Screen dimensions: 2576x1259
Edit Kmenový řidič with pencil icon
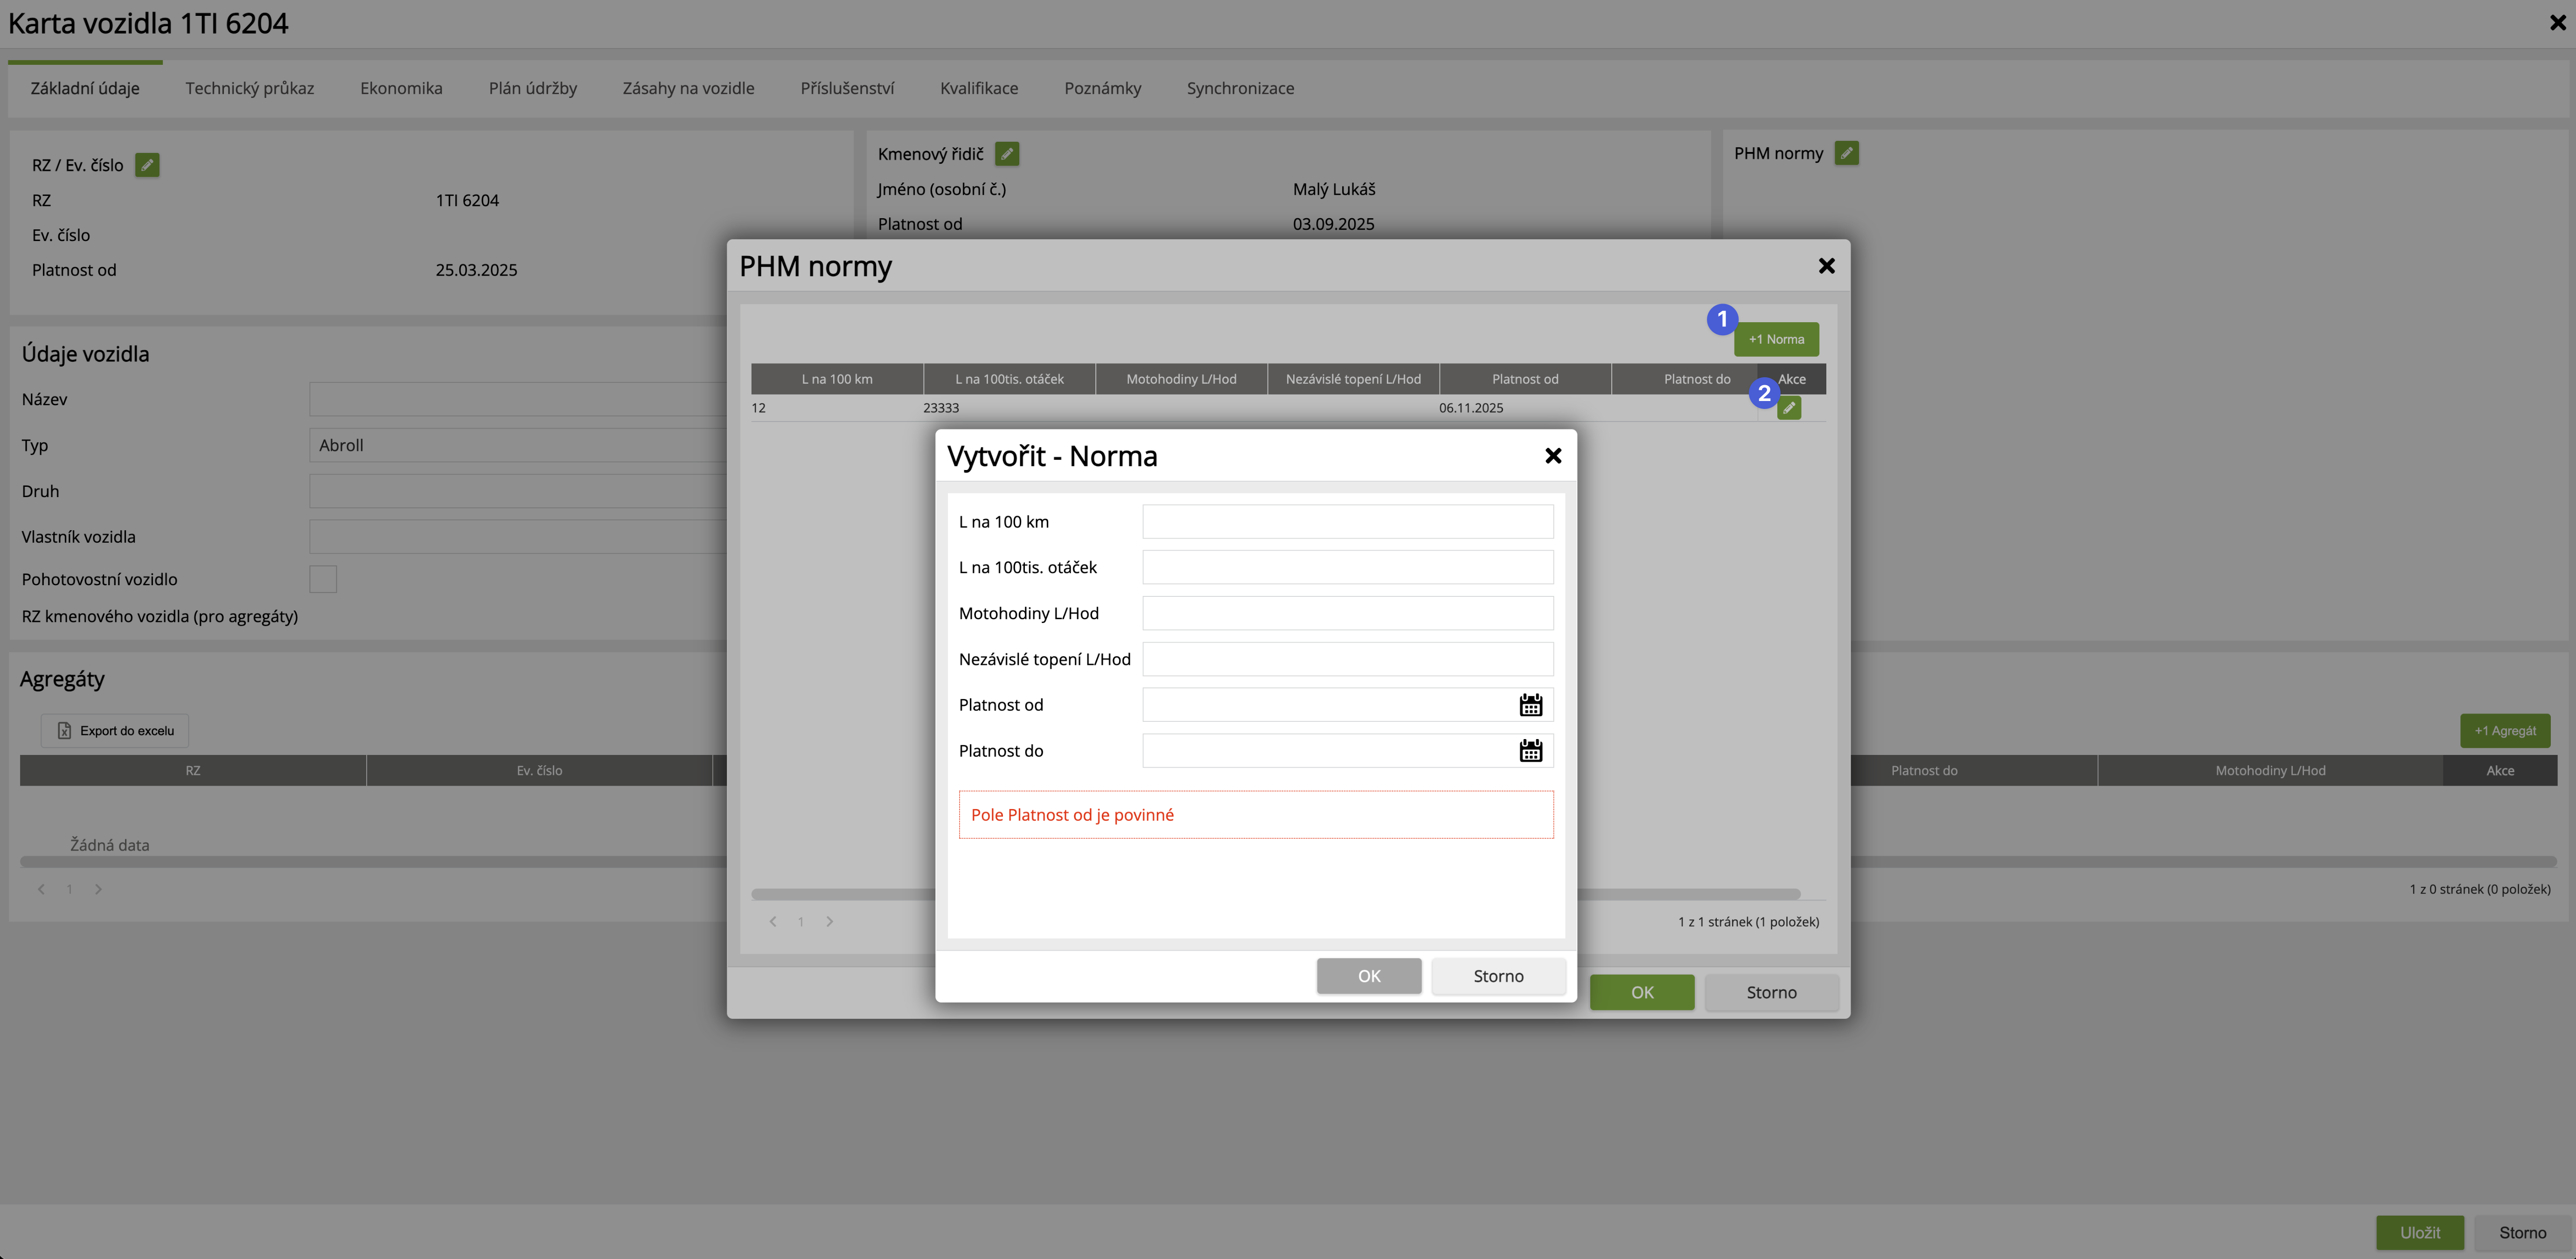pos(1007,154)
